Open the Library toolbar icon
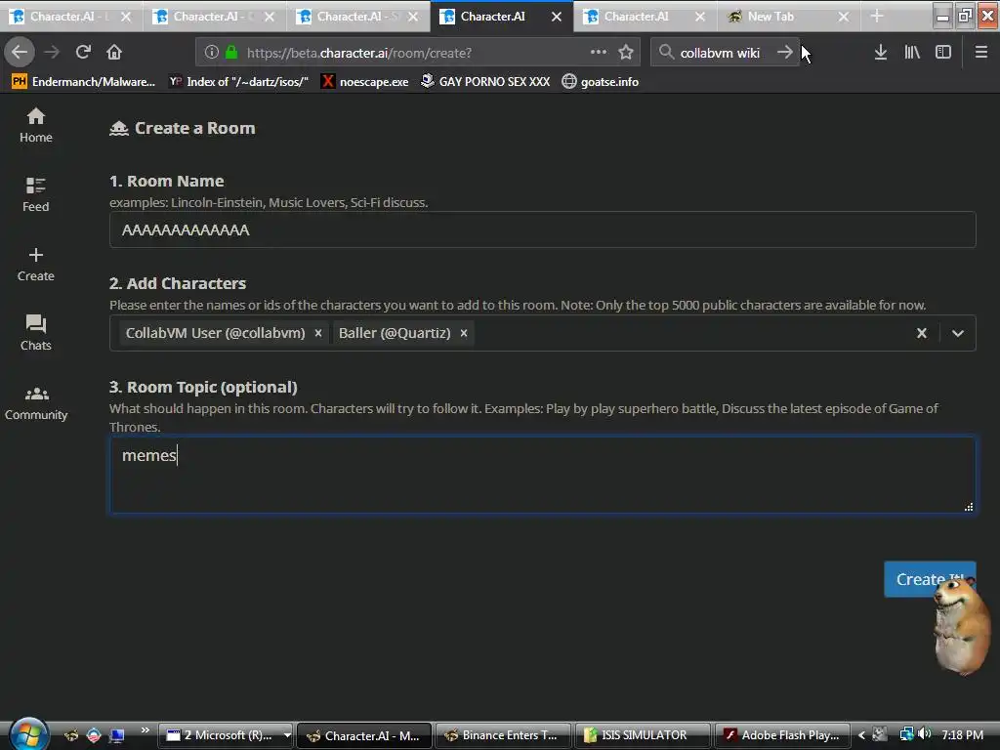The height and width of the screenshot is (750, 1000). tap(912, 53)
